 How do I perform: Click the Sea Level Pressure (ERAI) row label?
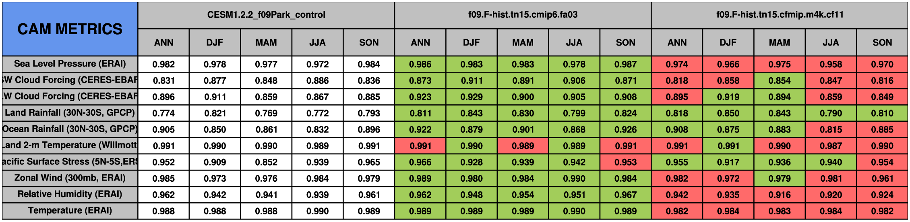click(x=70, y=64)
